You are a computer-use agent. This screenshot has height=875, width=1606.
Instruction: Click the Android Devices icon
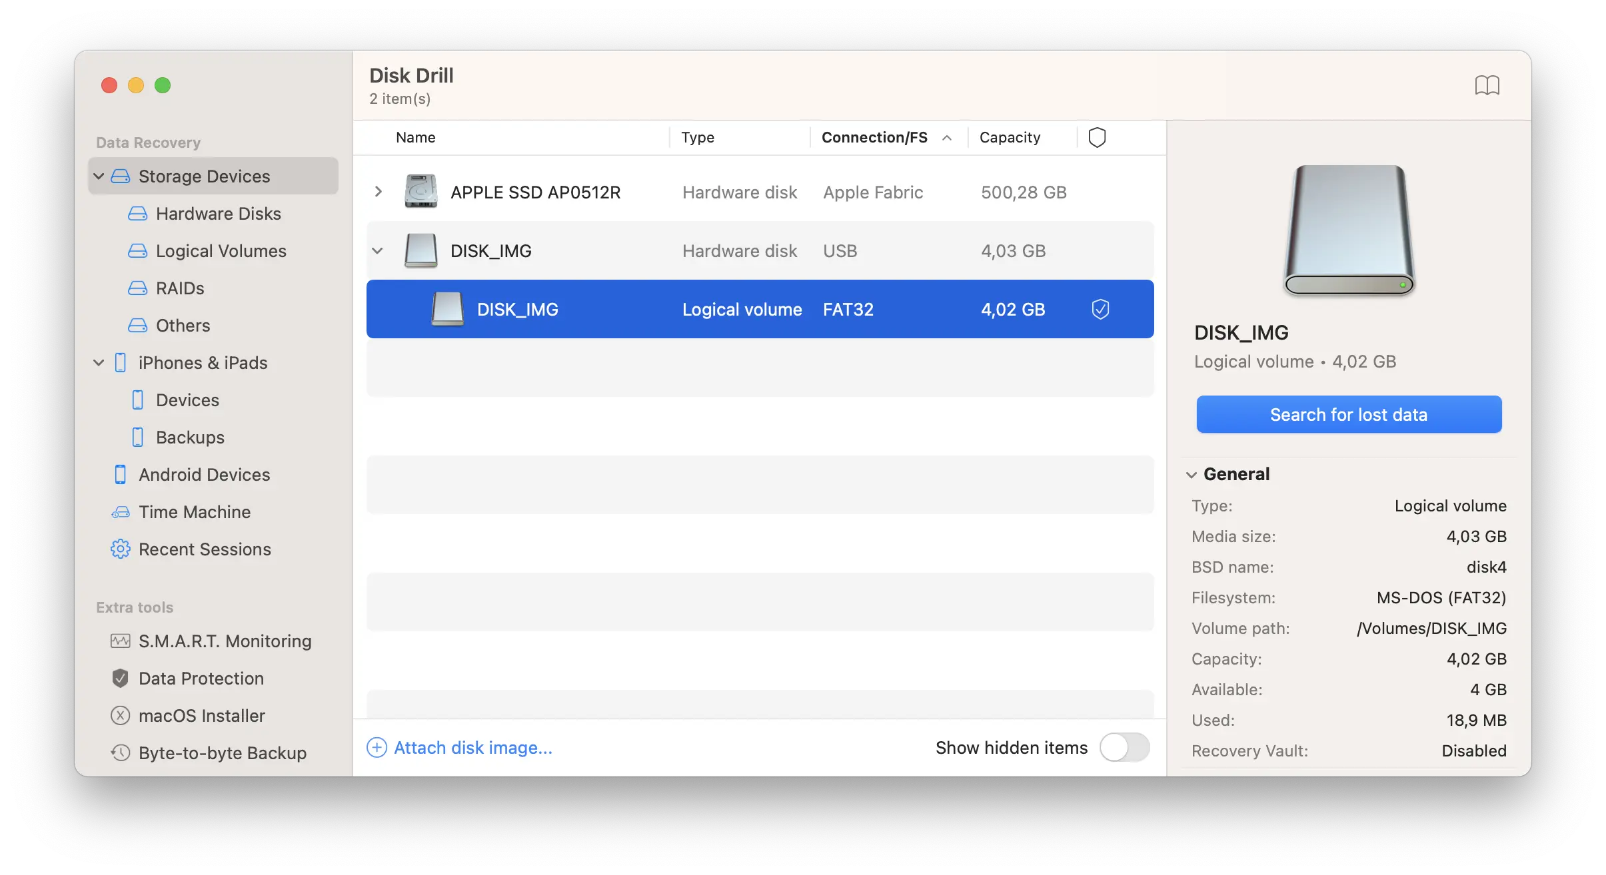click(x=120, y=474)
